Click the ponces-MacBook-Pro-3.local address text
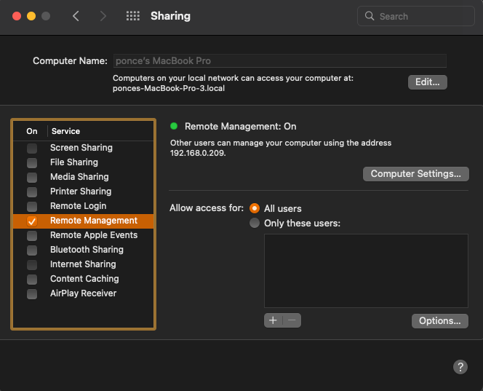 pyautogui.click(x=169, y=89)
